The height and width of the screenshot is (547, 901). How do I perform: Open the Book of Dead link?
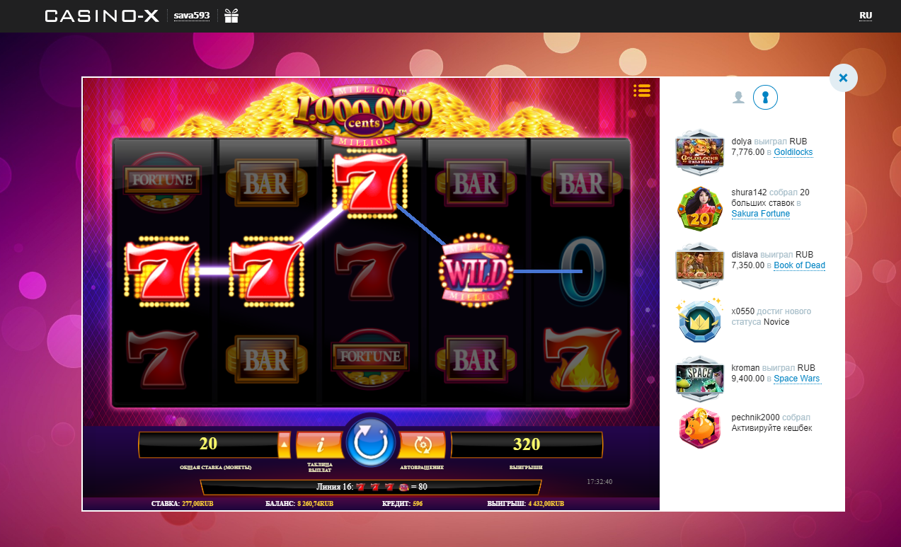coord(800,265)
